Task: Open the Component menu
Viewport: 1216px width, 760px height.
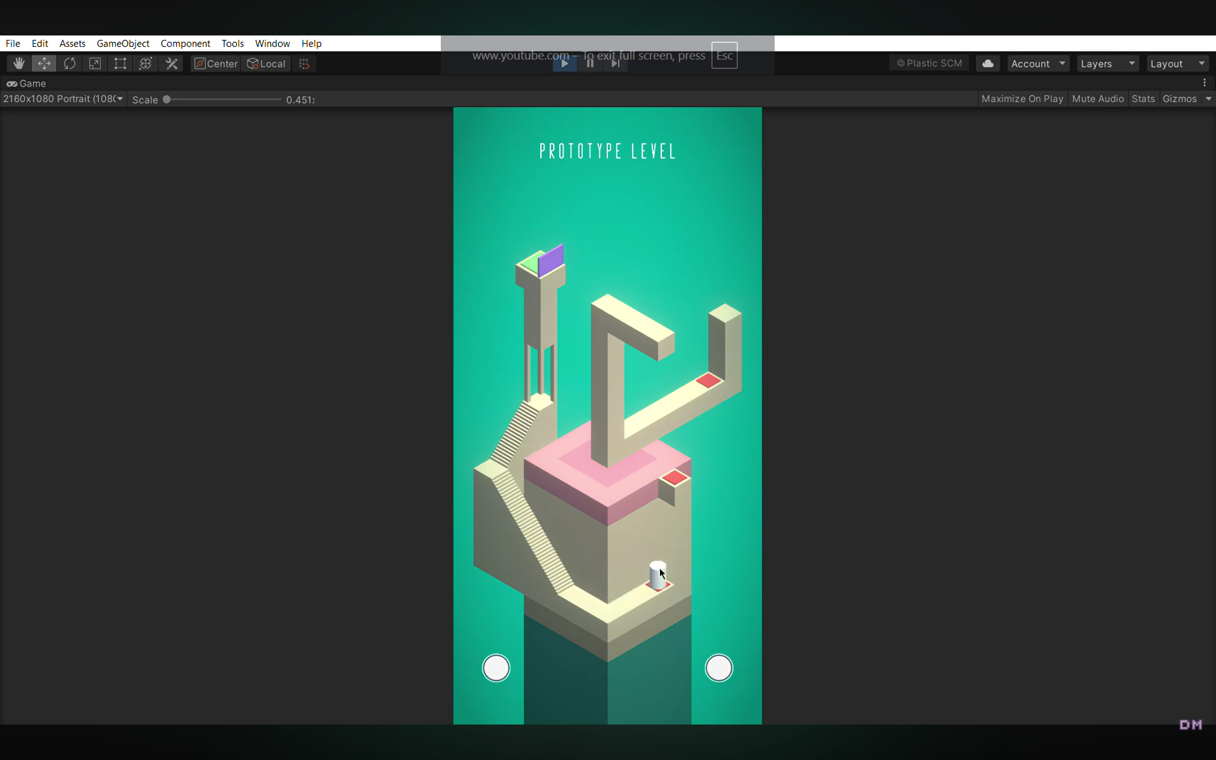Action: click(185, 43)
